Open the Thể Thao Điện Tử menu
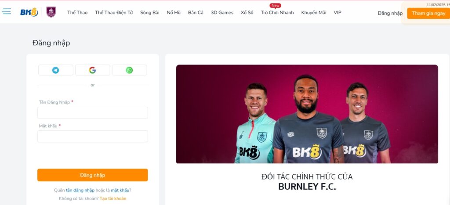 [114, 13]
